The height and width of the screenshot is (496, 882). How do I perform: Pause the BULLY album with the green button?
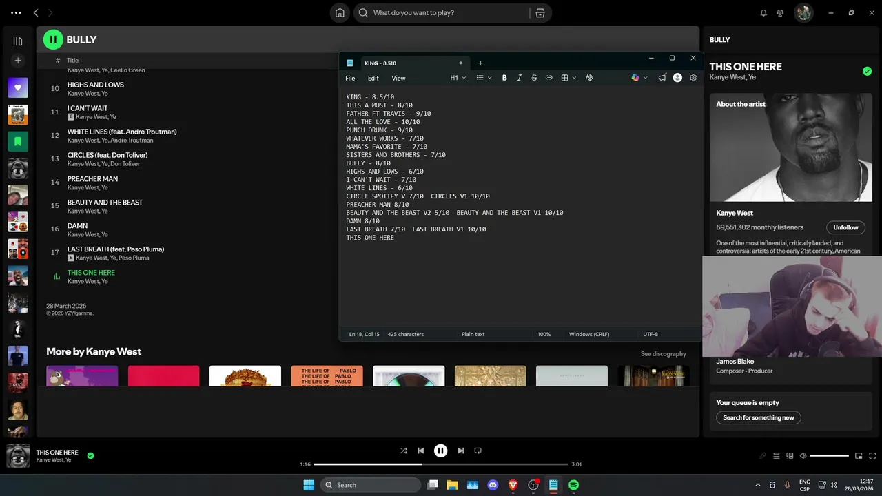pyautogui.click(x=53, y=39)
